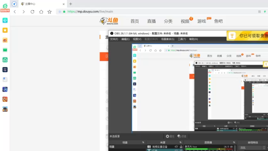Open OBS 编辑(E) menu

[x=125, y=39]
